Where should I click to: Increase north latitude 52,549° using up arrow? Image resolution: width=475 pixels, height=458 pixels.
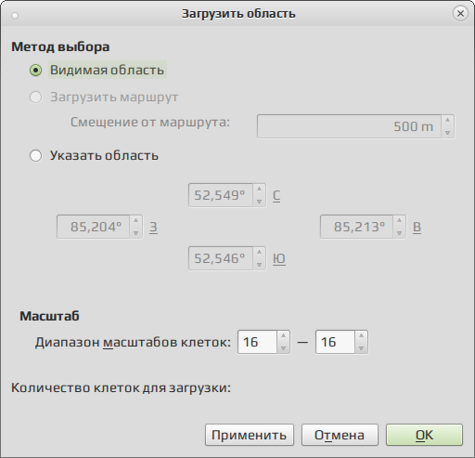pyautogui.click(x=259, y=190)
